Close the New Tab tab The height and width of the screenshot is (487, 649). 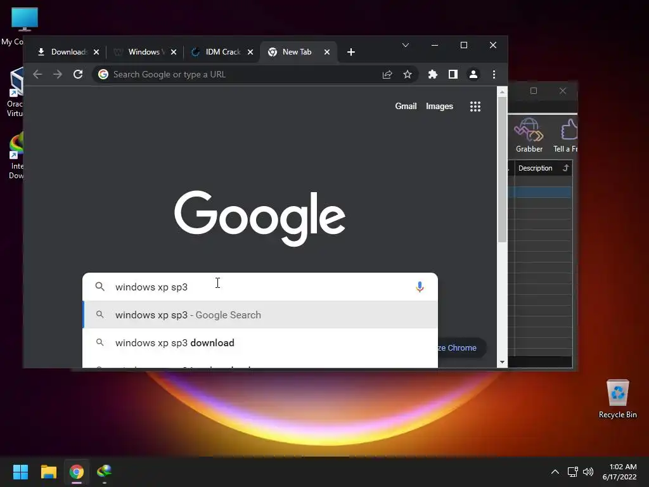pos(326,52)
